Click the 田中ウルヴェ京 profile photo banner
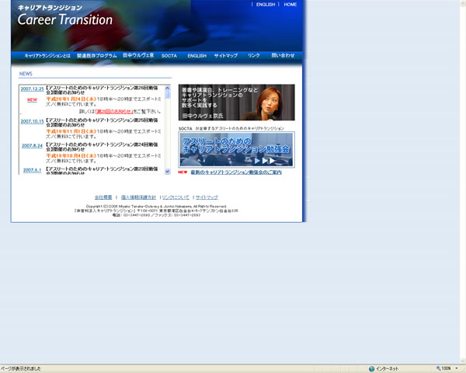The width and height of the screenshot is (466, 373). [x=236, y=103]
